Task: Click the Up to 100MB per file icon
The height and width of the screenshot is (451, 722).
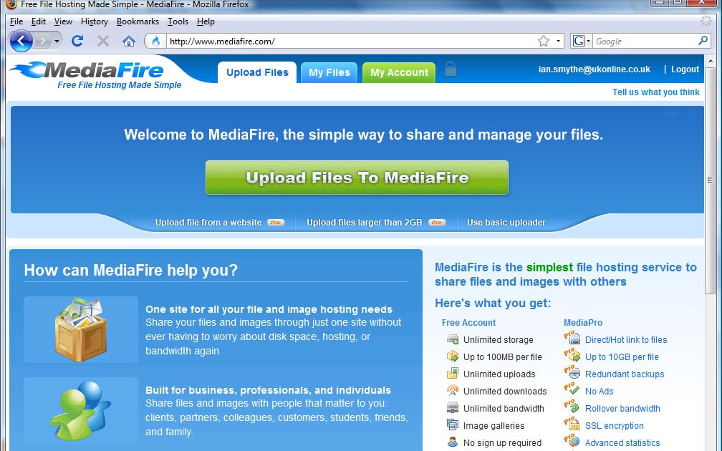Action: coord(453,357)
